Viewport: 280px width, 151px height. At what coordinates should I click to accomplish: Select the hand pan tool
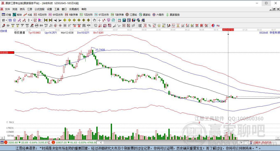click(94, 20)
